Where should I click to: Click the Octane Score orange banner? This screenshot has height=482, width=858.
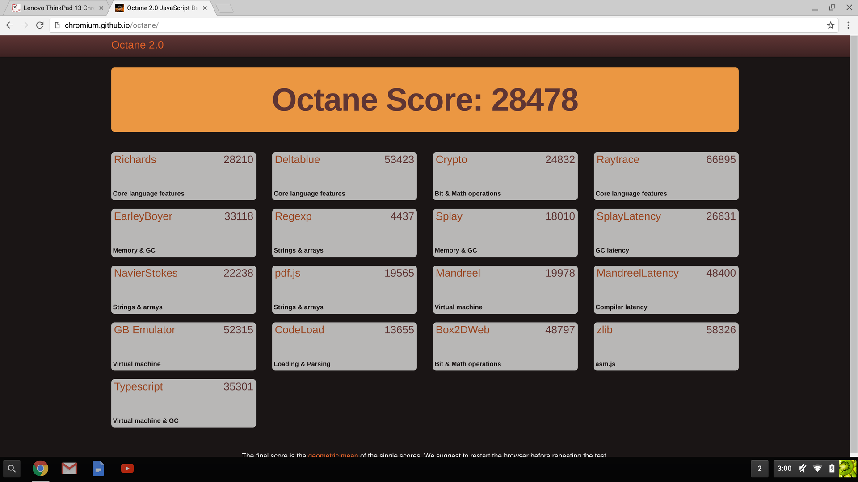425,100
